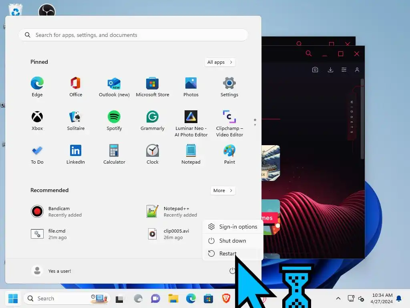Expand More recommended items

[x=223, y=190]
